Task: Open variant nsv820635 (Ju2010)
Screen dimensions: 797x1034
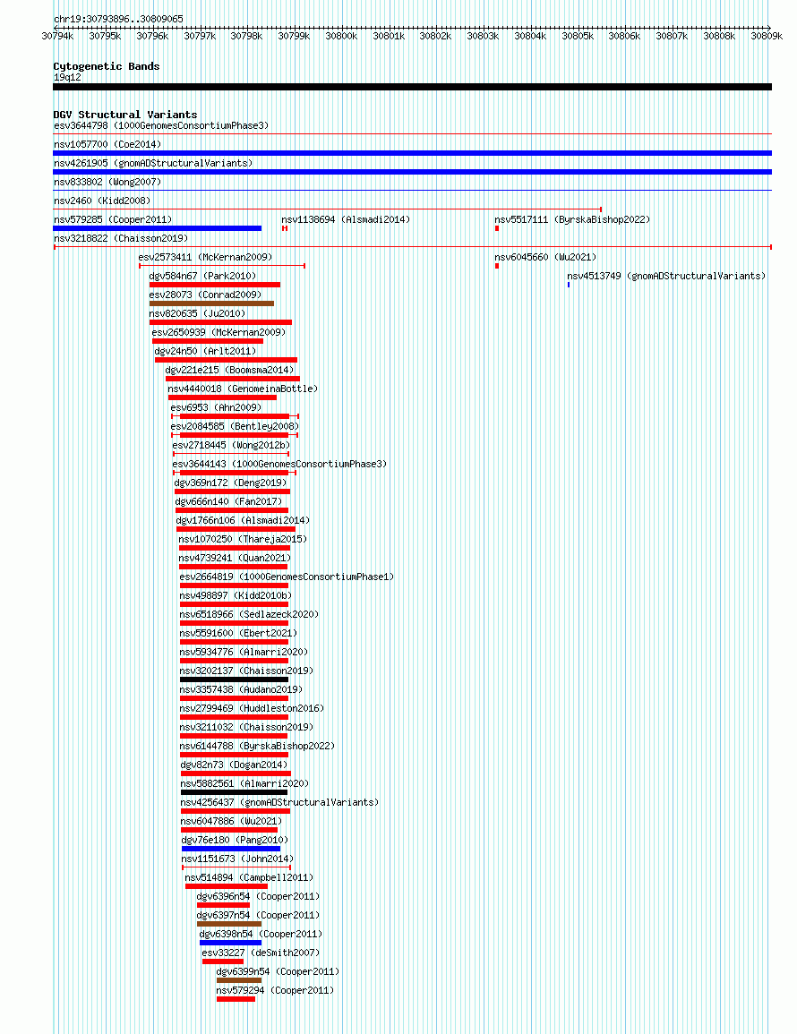Action: click(x=197, y=313)
